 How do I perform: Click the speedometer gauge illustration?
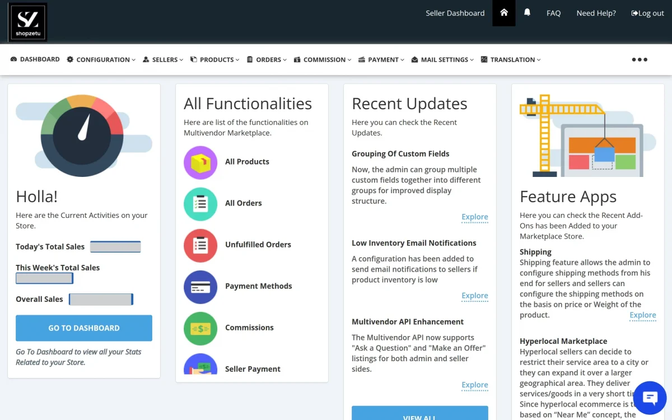point(83,135)
